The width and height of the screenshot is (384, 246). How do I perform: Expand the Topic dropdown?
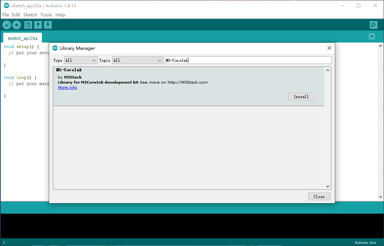[x=137, y=60]
